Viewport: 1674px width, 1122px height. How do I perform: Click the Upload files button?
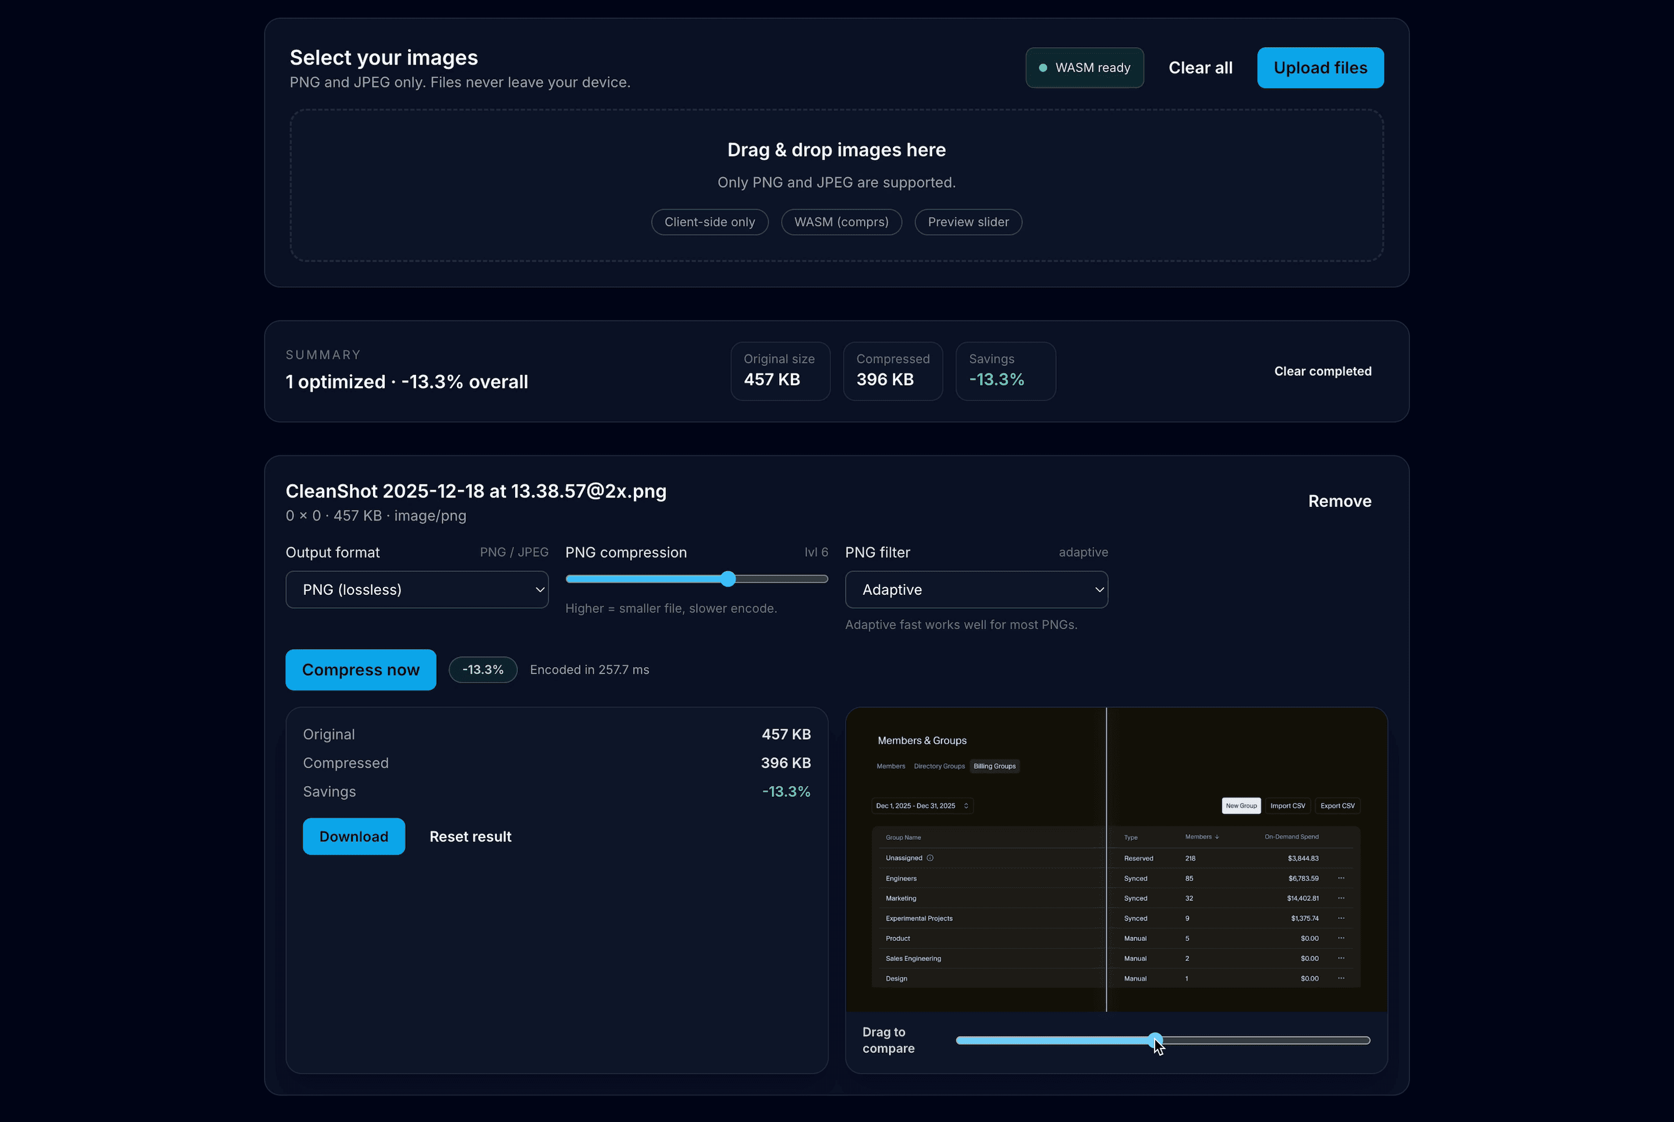coord(1320,67)
